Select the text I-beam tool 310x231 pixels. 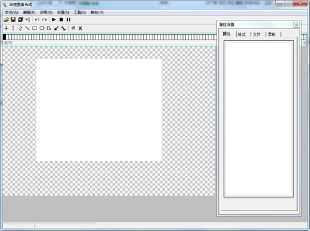13,28
